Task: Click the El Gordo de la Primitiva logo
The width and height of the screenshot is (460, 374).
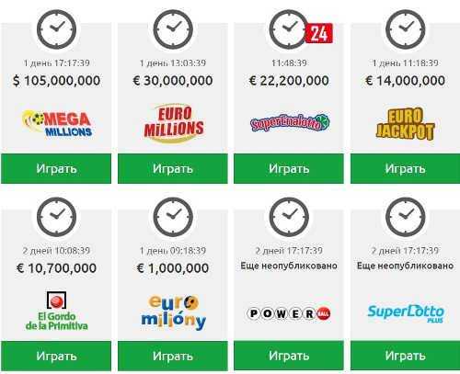Action: point(56,311)
